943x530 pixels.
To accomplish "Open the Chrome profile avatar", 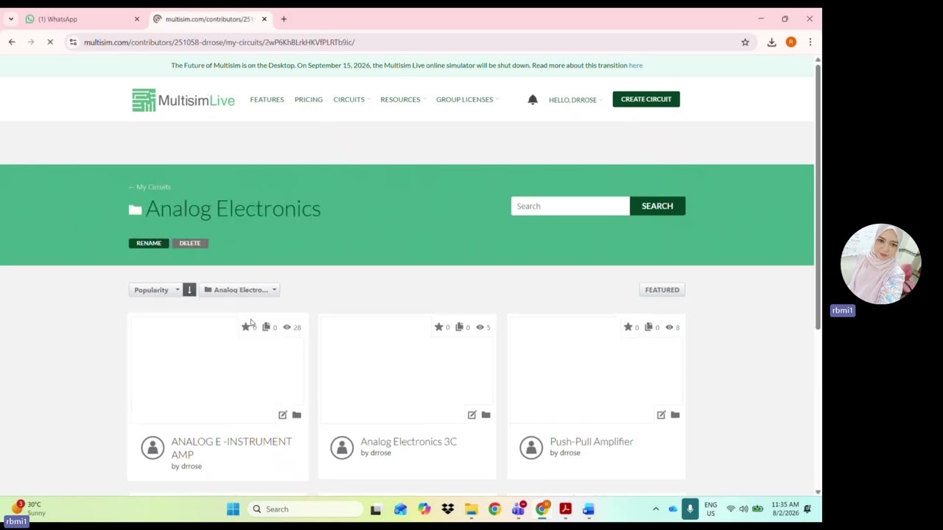I will click(x=791, y=42).
